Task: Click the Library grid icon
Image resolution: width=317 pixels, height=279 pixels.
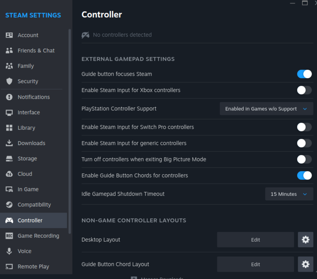Action: pos(9,128)
